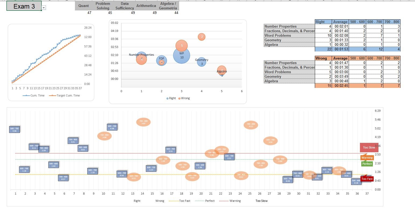The height and width of the screenshot is (208, 415).
Task: Click Perfect entry in bottom chart legend
Action: (x=205, y=201)
